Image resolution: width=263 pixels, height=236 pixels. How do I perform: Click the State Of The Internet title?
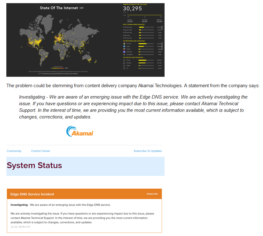point(59,8)
